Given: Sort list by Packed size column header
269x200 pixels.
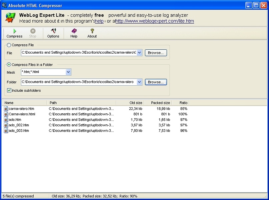Looking at the screenshot, I should (x=158, y=103).
